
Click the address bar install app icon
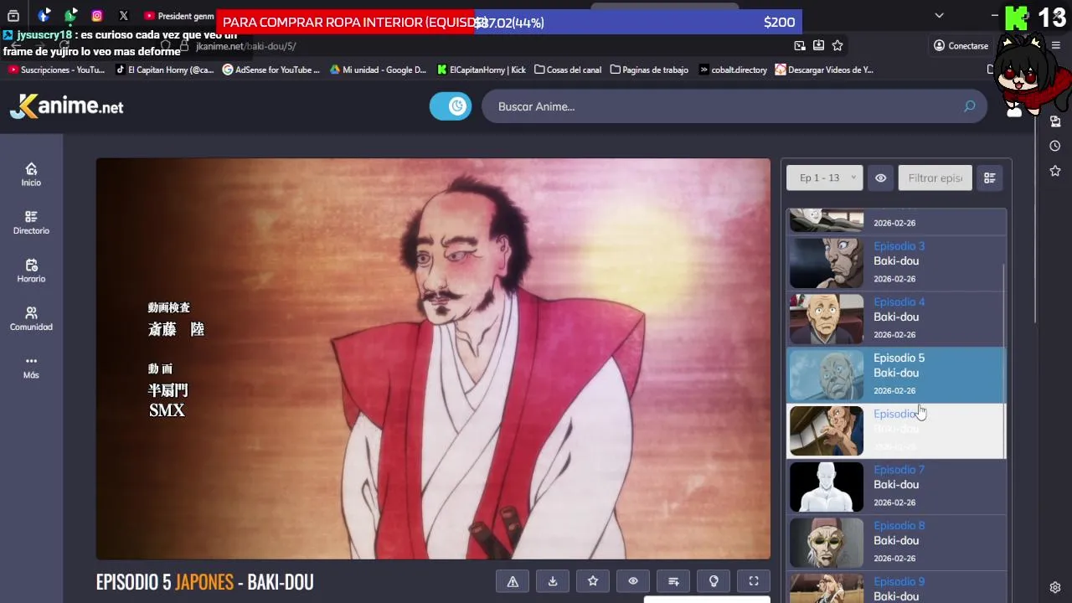point(818,45)
